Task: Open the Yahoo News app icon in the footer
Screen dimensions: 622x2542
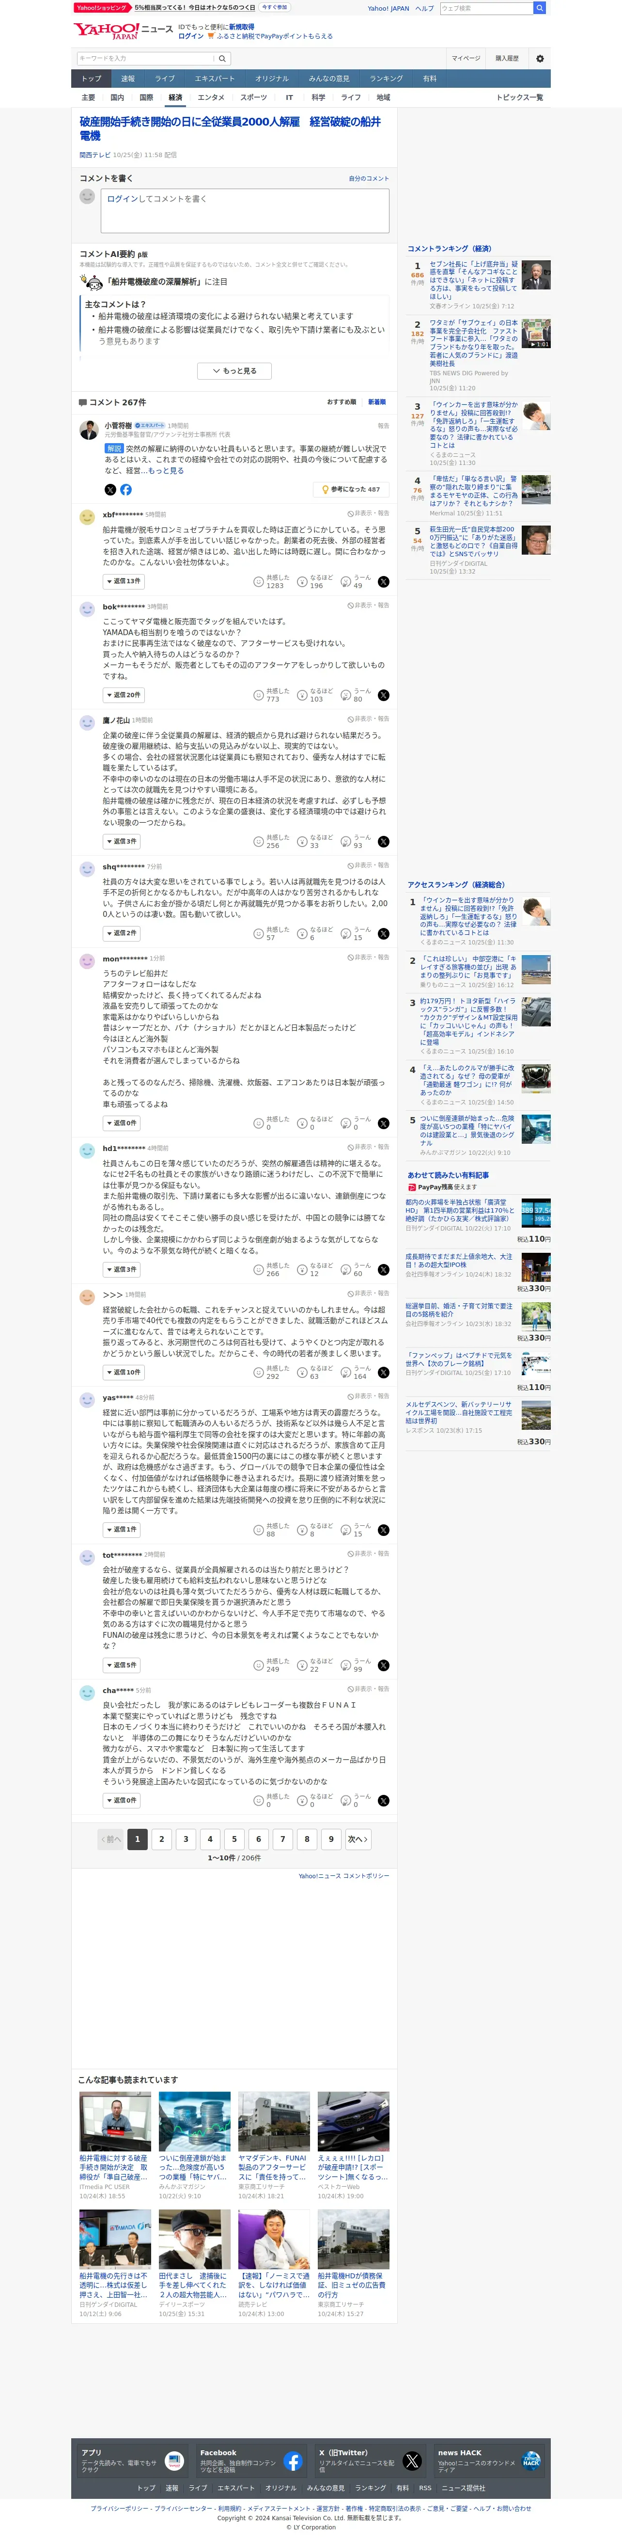Action: [174, 2461]
